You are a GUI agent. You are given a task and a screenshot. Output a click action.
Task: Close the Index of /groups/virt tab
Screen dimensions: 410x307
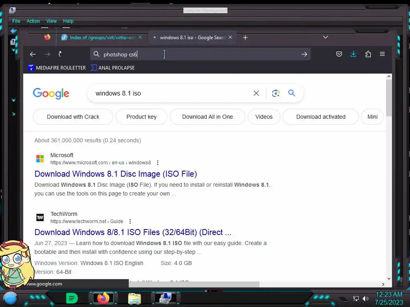pyautogui.click(x=140, y=37)
